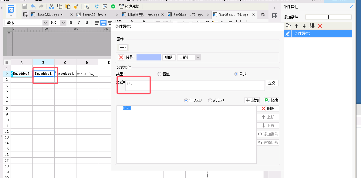Open the 9.0 font size dropdown
361x178 pixels.
click(x=63, y=22)
